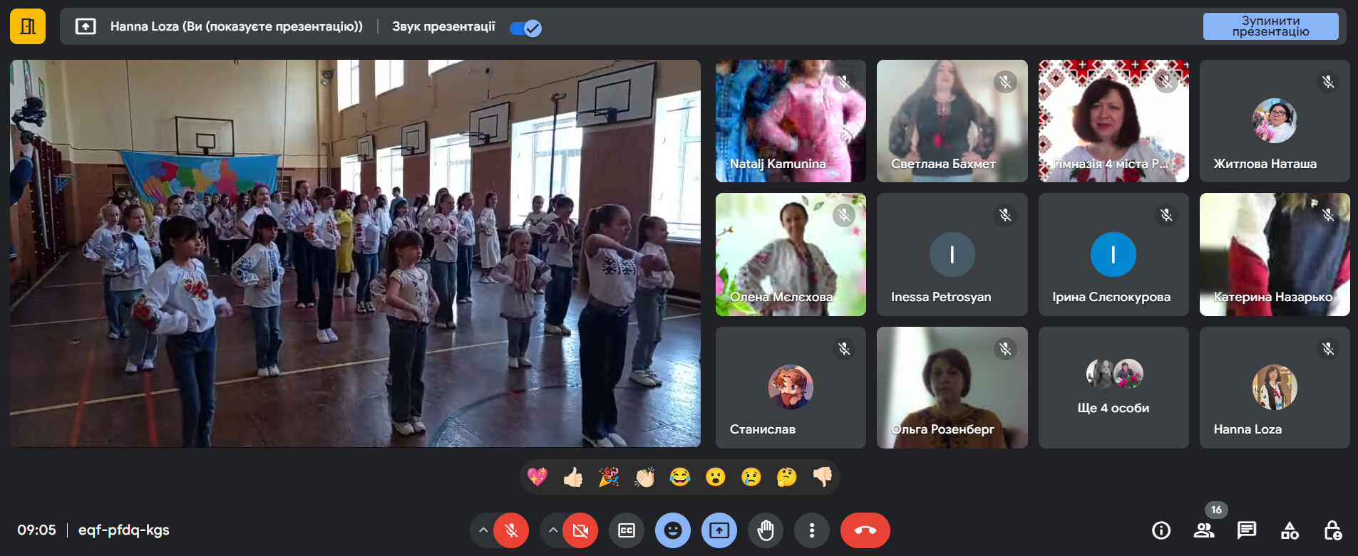Open the chat messages panel

[1247, 530]
